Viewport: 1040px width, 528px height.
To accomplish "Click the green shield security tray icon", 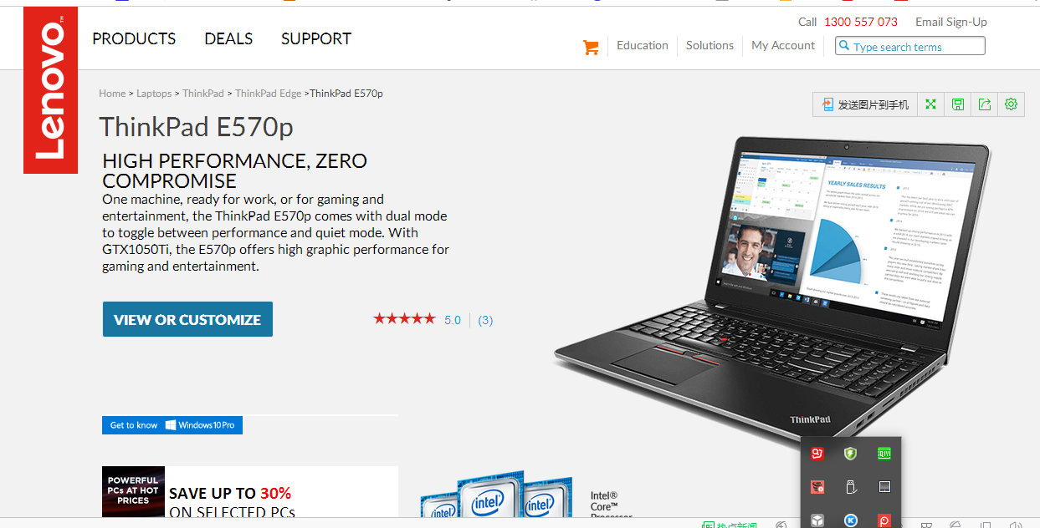I will [x=850, y=454].
